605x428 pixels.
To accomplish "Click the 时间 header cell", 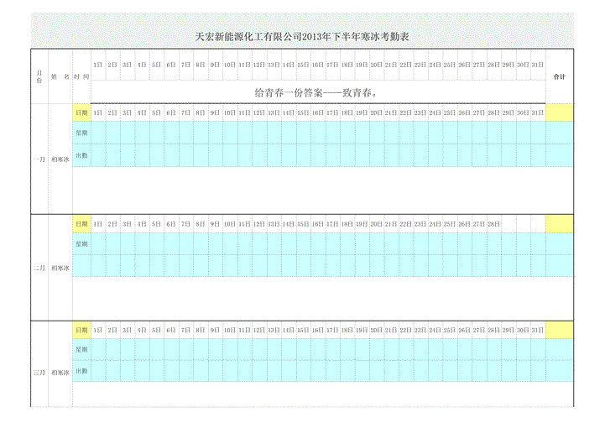I will pyautogui.click(x=81, y=76).
